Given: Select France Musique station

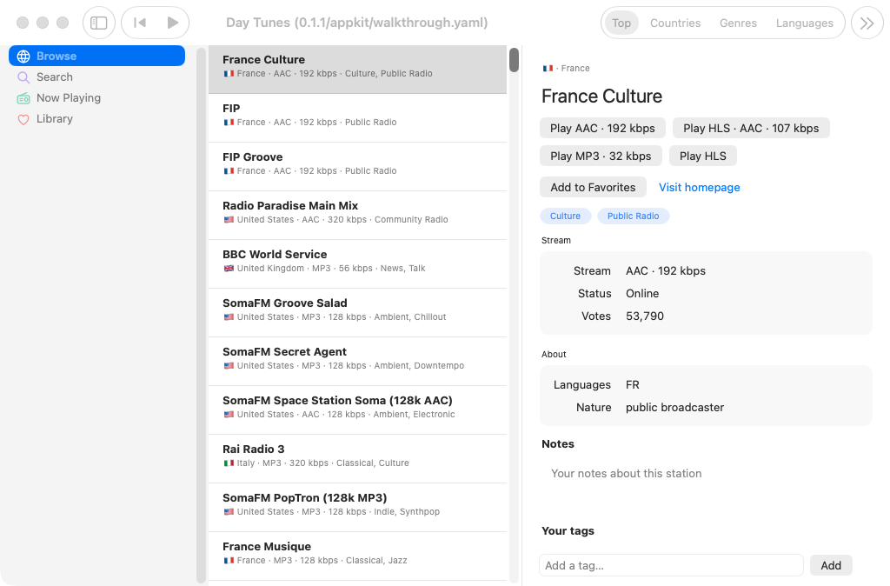Looking at the screenshot, I should point(357,556).
